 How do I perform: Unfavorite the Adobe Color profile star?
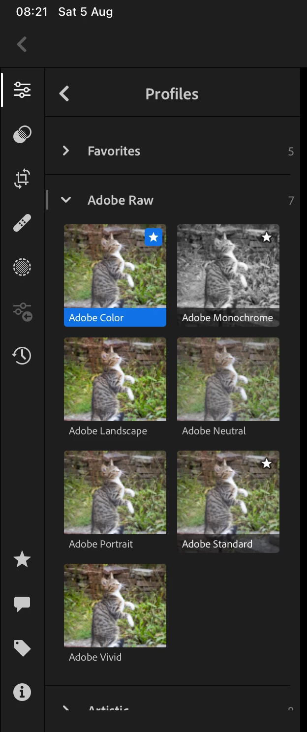click(153, 238)
